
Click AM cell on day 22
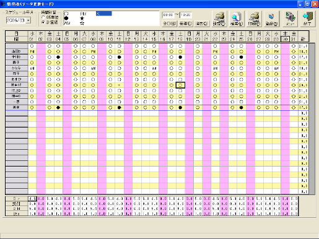(215, 68)
